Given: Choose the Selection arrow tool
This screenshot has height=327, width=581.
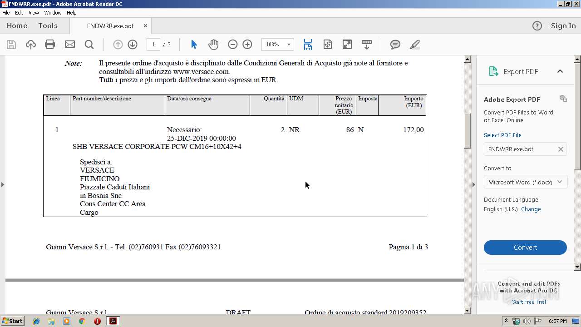Looking at the screenshot, I should click(194, 45).
